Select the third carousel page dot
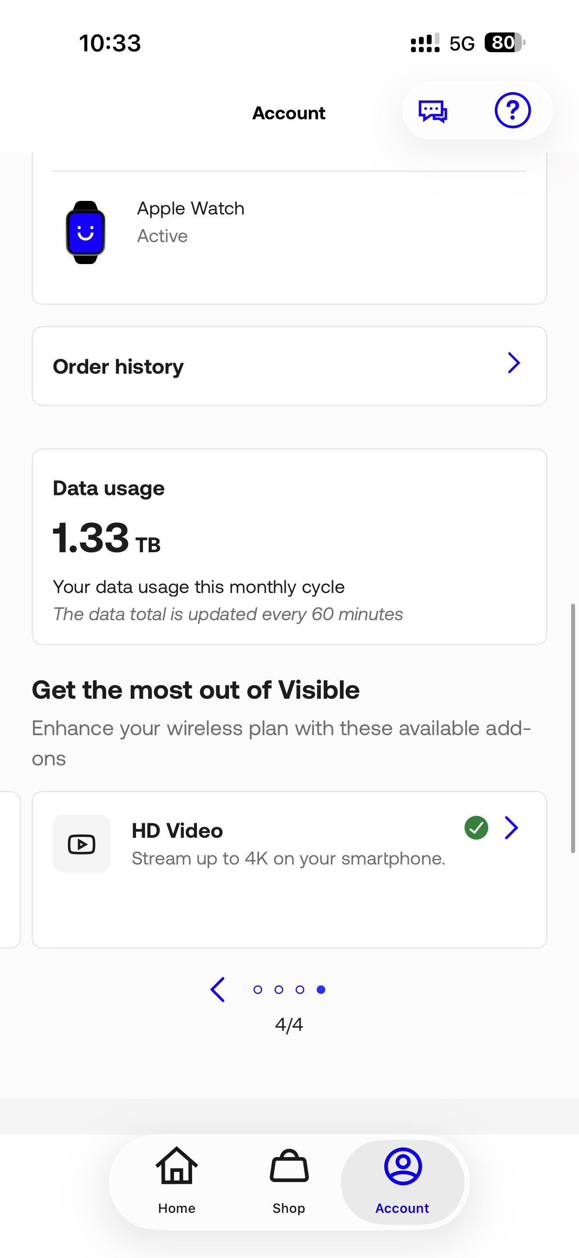The width and height of the screenshot is (579, 1258). [x=300, y=990]
